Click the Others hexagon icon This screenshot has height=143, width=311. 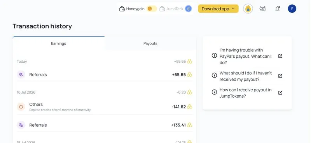[21, 107]
